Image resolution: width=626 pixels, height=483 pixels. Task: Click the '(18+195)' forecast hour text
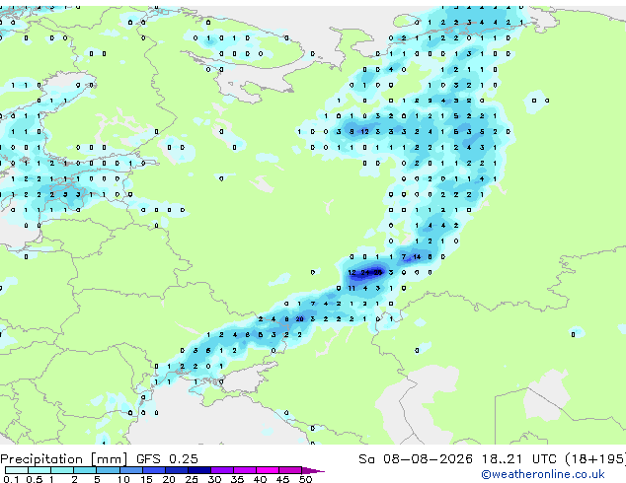tap(595, 459)
